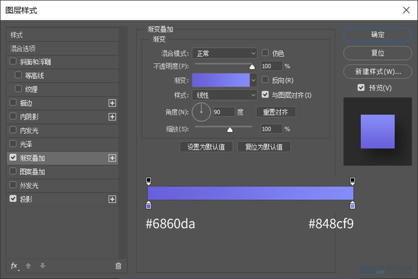
Task: Click the fx icon at bottom left
Action: 14,266
